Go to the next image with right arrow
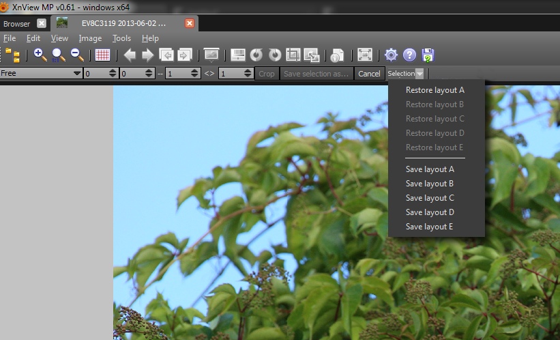Image resolution: width=560 pixels, height=340 pixels. pos(147,55)
